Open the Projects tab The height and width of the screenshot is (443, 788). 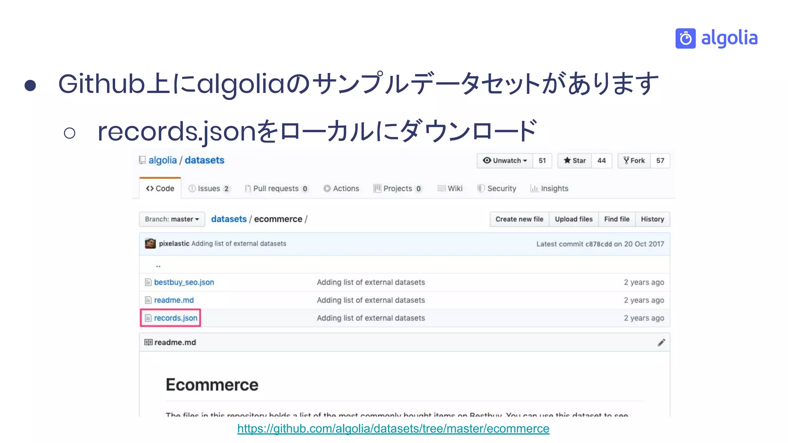tap(398, 188)
